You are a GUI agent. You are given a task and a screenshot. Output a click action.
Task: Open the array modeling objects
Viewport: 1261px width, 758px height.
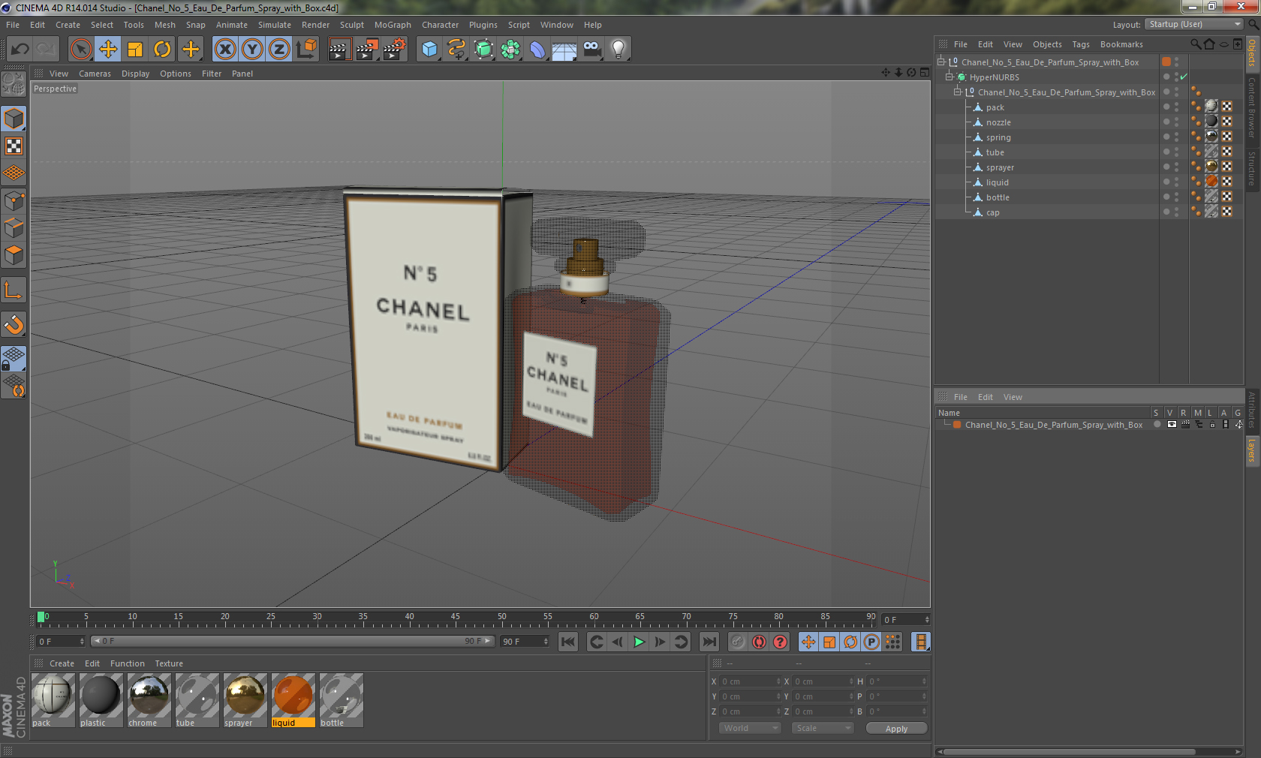[x=510, y=50]
